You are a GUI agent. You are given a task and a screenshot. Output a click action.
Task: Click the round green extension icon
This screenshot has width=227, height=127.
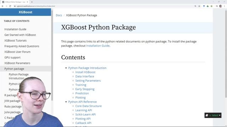(x=212, y=6)
